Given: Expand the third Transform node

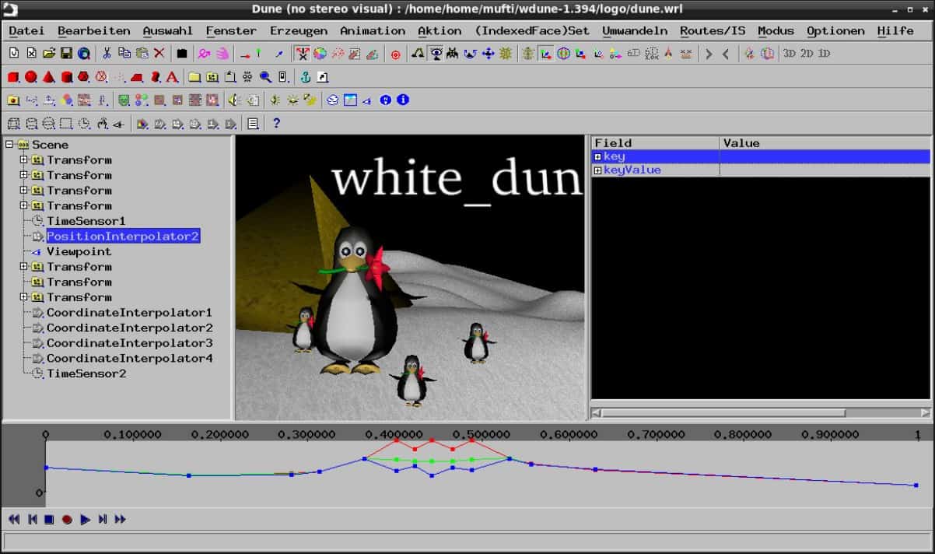Looking at the screenshot, I should [x=23, y=190].
